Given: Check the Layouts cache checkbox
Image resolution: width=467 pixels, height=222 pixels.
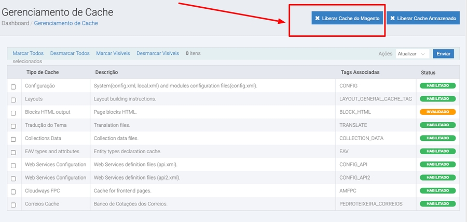Looking at the screenshot, I should tap(13, 99).
